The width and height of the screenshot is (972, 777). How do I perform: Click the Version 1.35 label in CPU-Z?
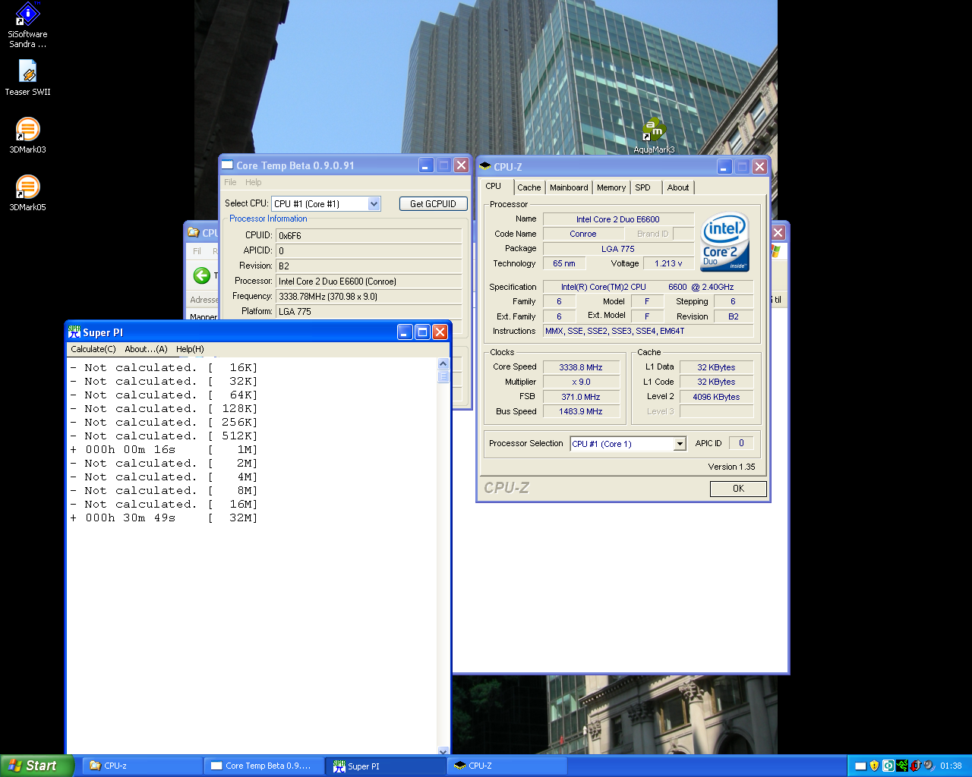(731, 467)
